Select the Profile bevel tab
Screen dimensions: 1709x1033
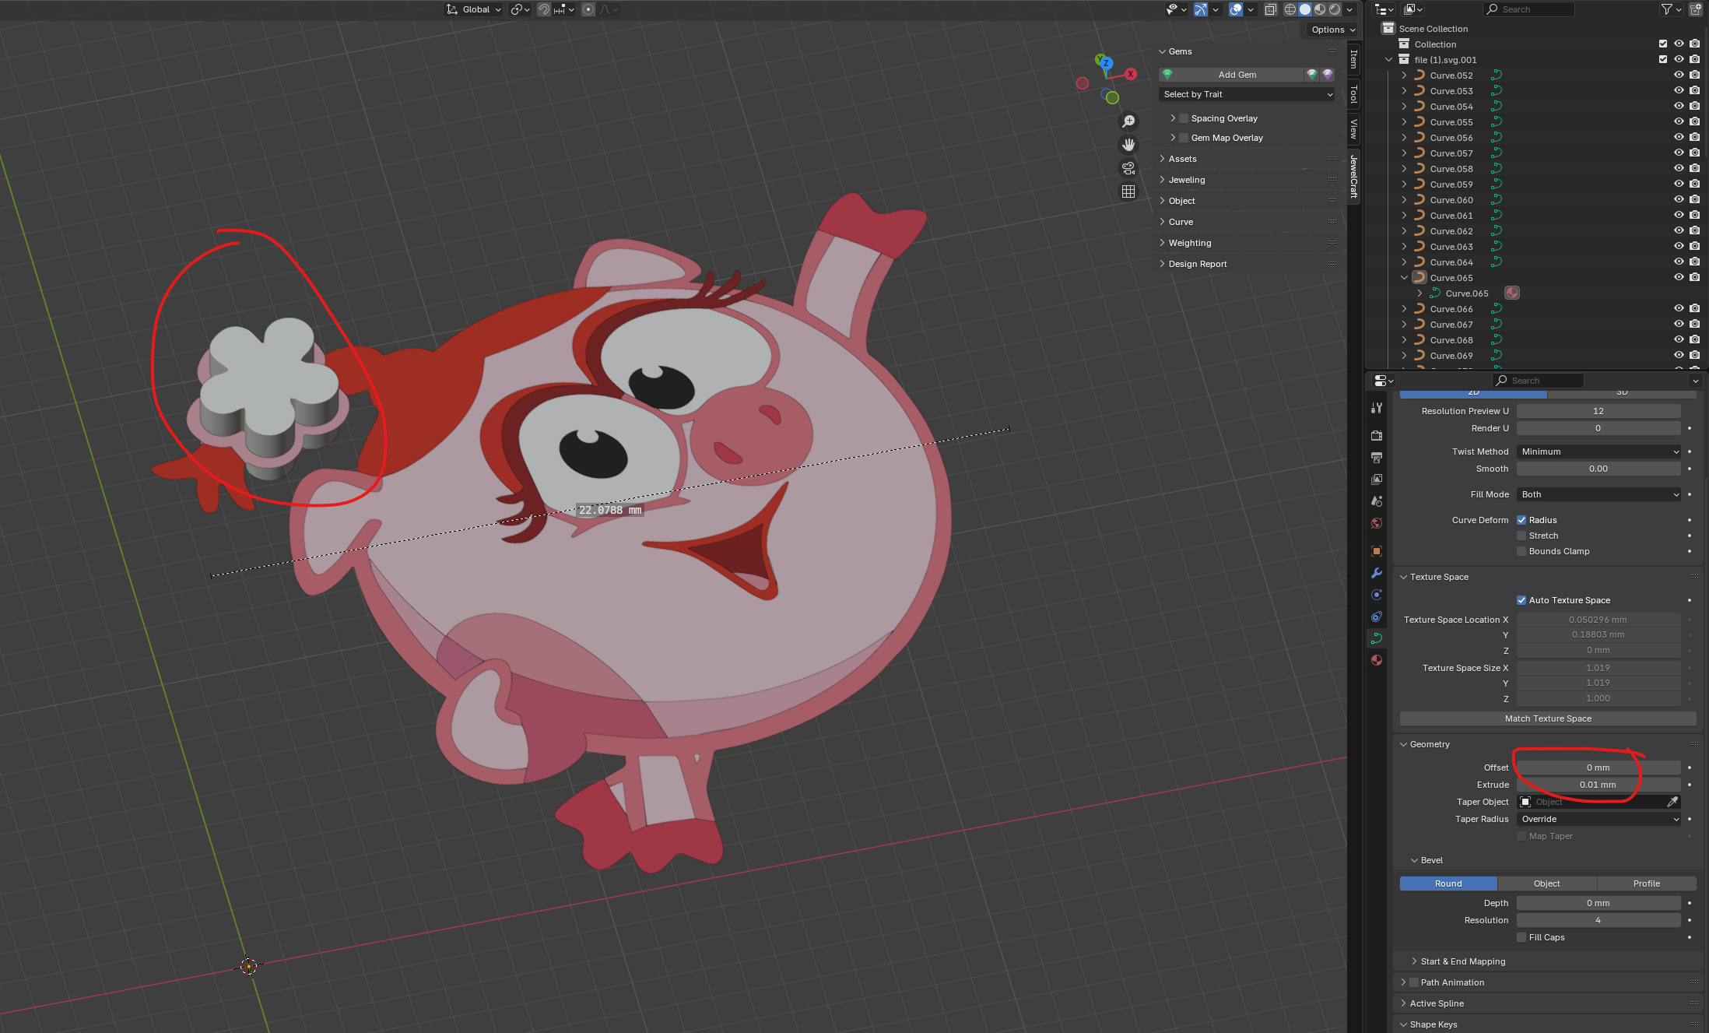(x=1646, y=884)
